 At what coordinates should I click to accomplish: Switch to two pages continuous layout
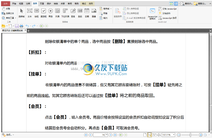[159, 135]
